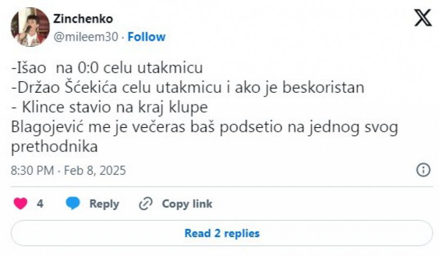Click the "Feb 8, 2025" date text

pos(96,171)
